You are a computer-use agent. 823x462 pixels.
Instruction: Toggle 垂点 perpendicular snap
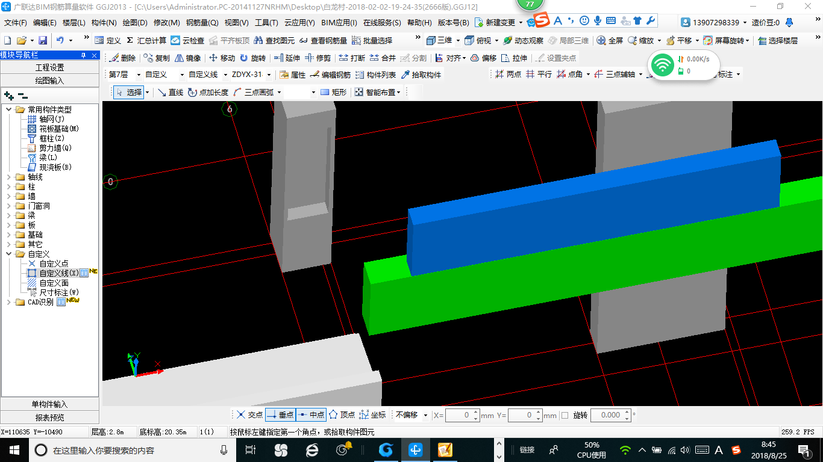(x=280, y=415)
